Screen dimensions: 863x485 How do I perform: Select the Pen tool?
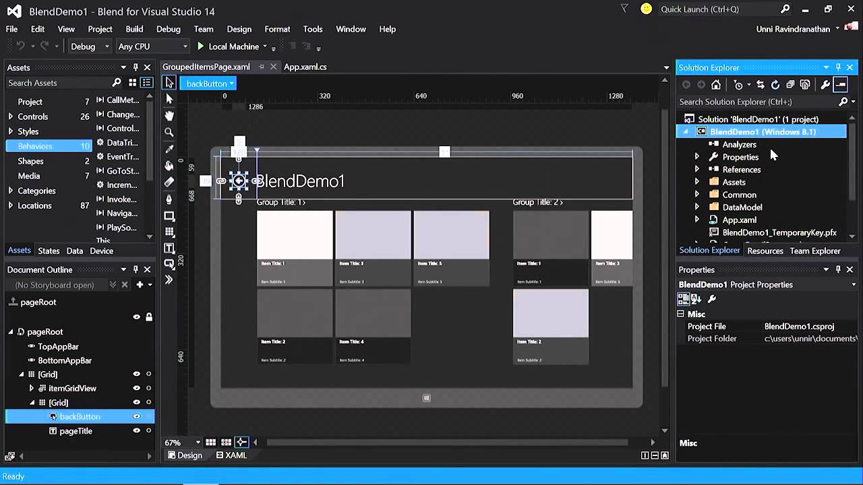169,199
